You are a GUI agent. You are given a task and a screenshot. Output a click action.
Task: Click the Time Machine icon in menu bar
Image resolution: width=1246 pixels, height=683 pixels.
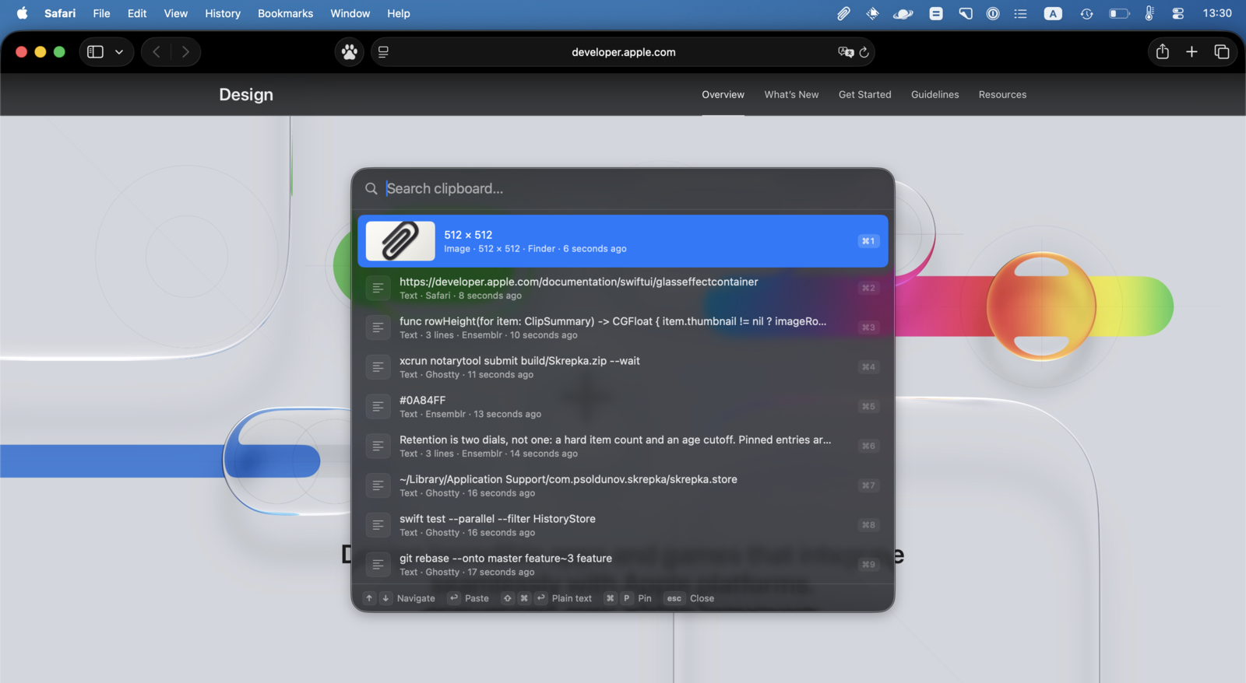[x=1086, y=13]
